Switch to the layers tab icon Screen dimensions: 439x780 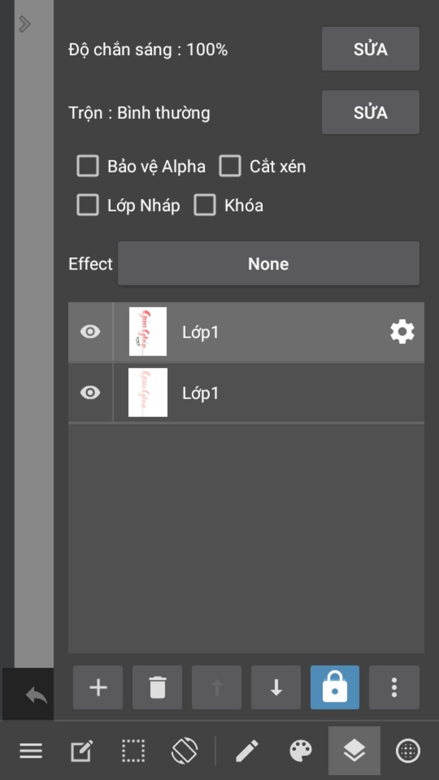[354, 751]
